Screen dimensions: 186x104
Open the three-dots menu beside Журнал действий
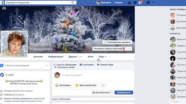click(129, 49)
